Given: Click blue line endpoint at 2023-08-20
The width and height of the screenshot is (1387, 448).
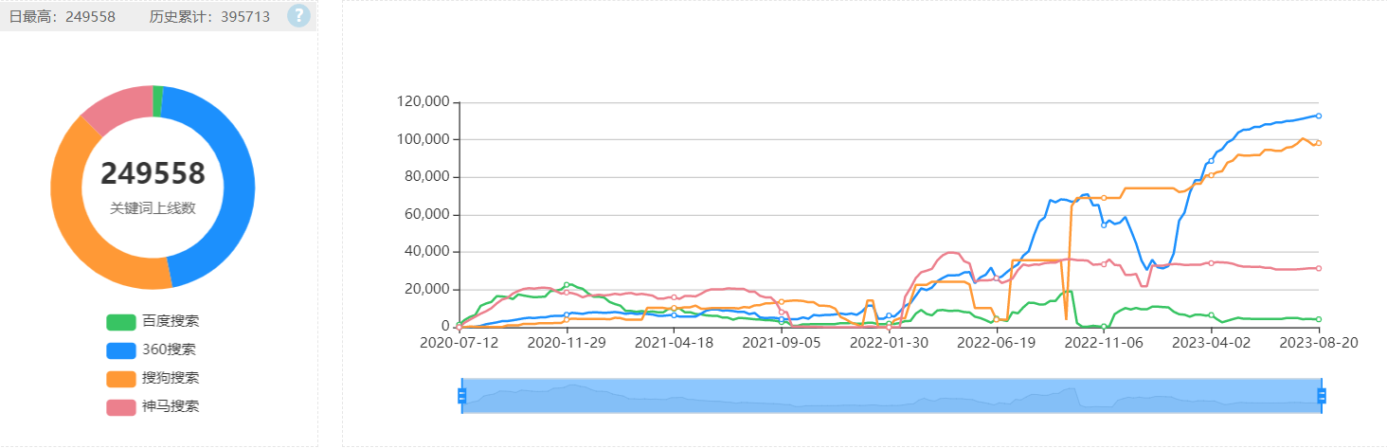Looking at the screenshot, I should (x=1319, y=116).
